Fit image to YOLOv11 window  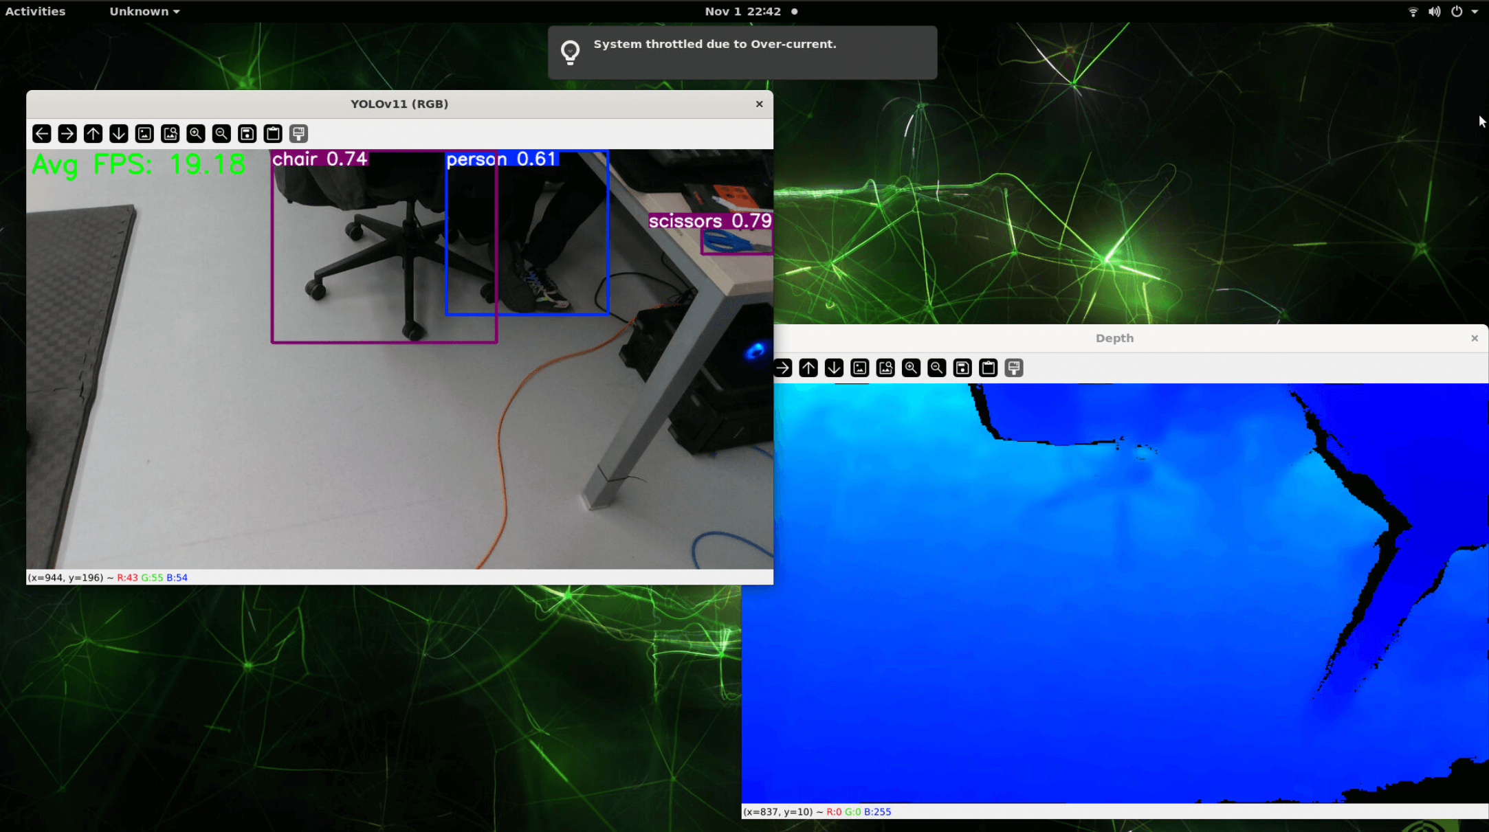point(170,133)
